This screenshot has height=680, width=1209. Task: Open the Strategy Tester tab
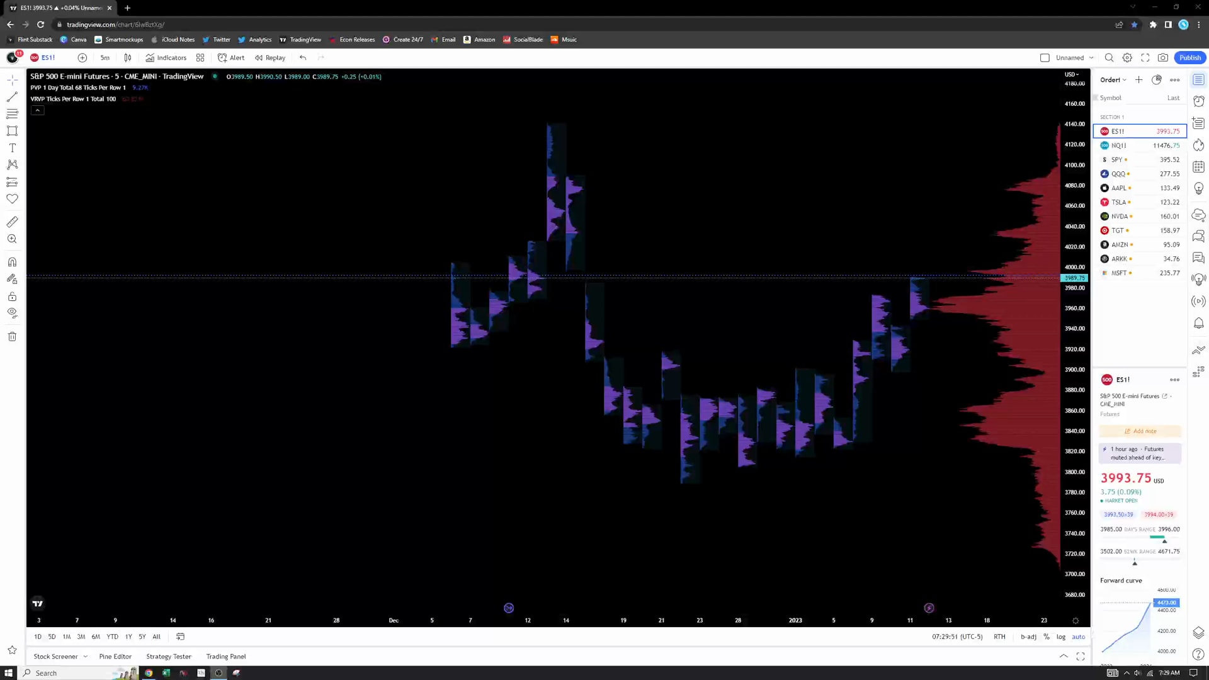click(169, 656)
